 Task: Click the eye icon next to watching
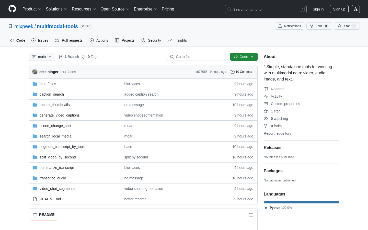click(266, 119)
